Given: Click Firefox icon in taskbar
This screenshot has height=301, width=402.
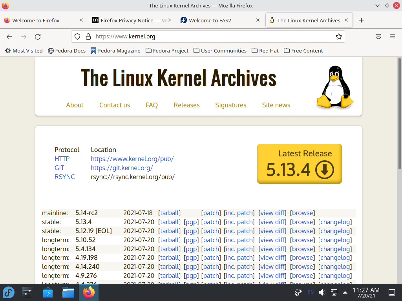Looking at the screenshot, I should click(89, 292).
